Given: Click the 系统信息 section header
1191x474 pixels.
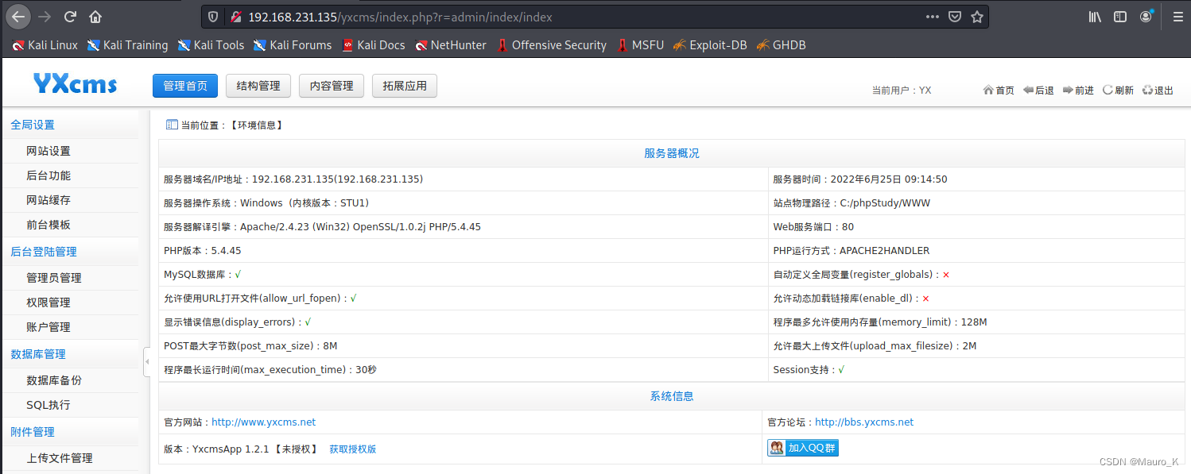Looking at the screenshot, I should pyautogui.click(x=672, y=396).
